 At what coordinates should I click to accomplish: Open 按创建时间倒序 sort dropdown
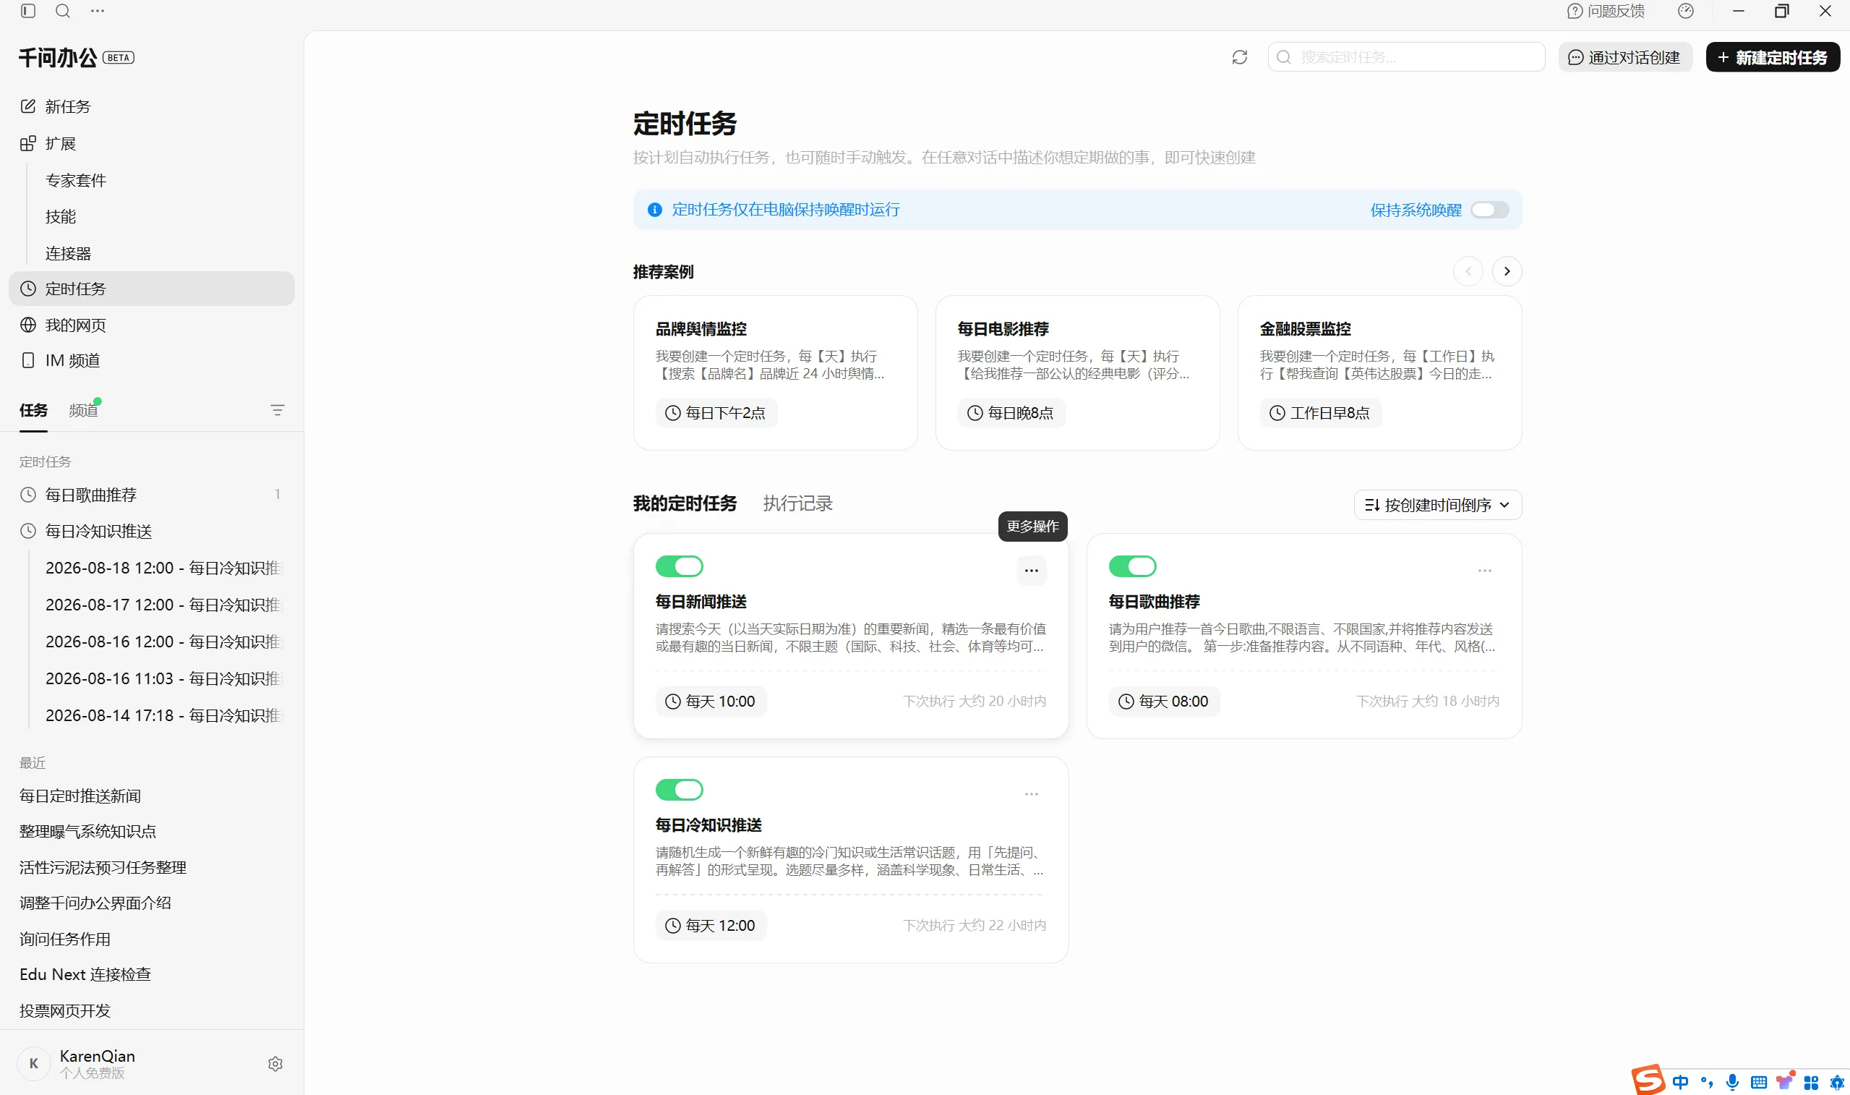pyautogui.click(x=1438, y=506)
